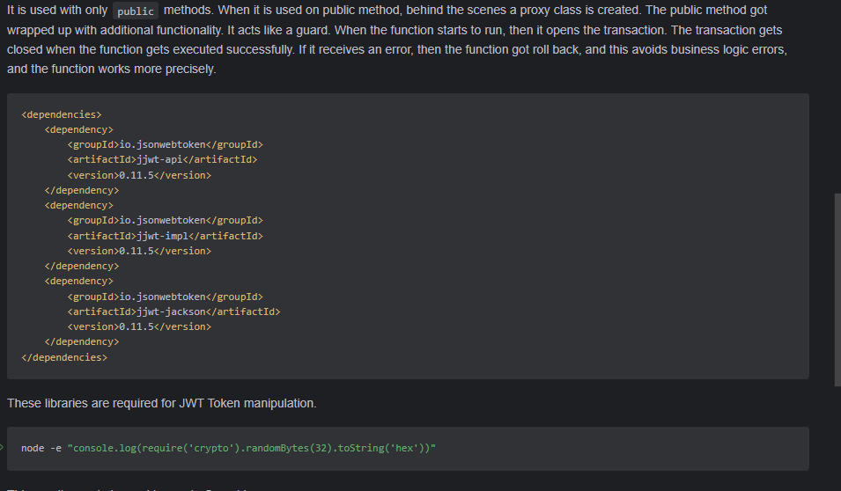Click the text 'function works more precisely'
The width and height of the screenshot is (841, 491).
134,70
